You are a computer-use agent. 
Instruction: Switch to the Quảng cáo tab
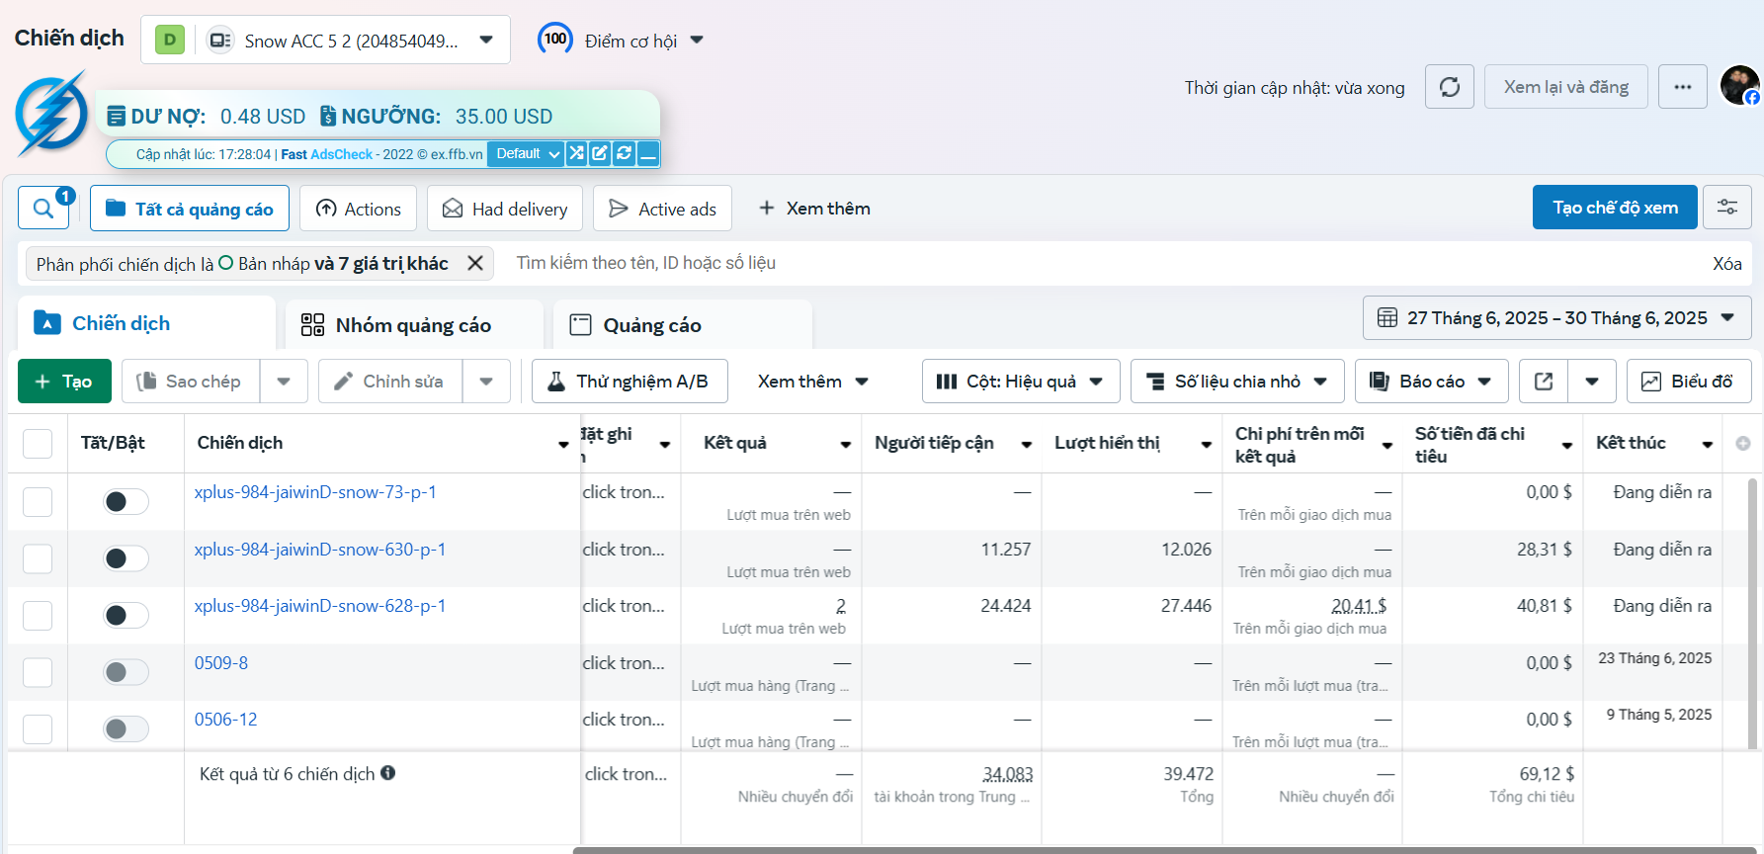point(683,325)
